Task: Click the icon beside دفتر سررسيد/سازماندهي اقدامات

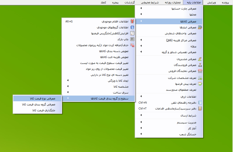Action: pos(200,108)
